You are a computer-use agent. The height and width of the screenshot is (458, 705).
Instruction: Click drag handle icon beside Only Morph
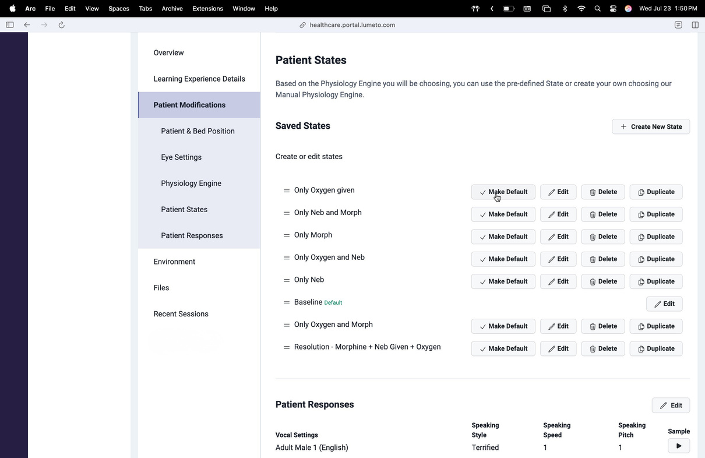[287, 236]
